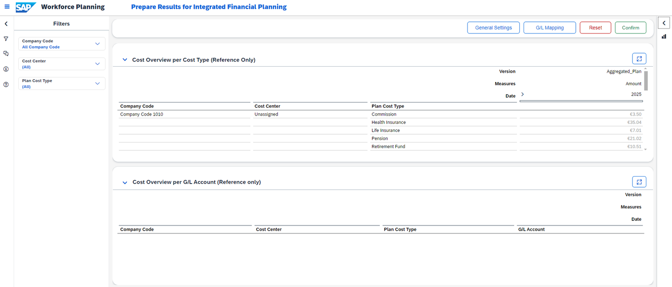672x287 pixels.
Task: Collapse the left Filters side panel
Action: 6,24
